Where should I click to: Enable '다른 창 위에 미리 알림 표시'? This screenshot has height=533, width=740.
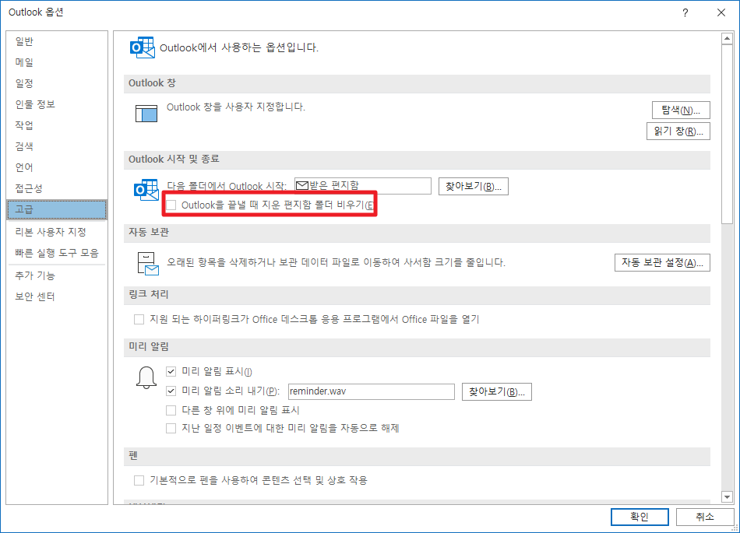point(171,410)
